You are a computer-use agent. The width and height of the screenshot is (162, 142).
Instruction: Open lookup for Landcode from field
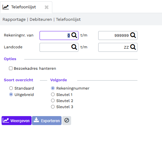coord(74,47)
